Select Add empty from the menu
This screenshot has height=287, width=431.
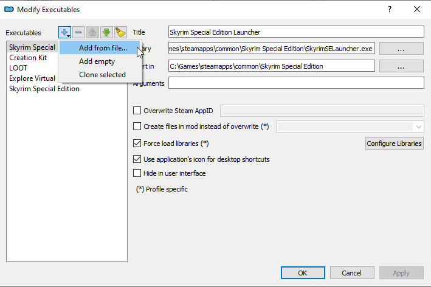[97, 61]
